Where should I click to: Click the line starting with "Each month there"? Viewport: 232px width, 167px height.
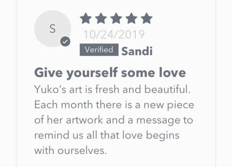[x=114, y=105]
